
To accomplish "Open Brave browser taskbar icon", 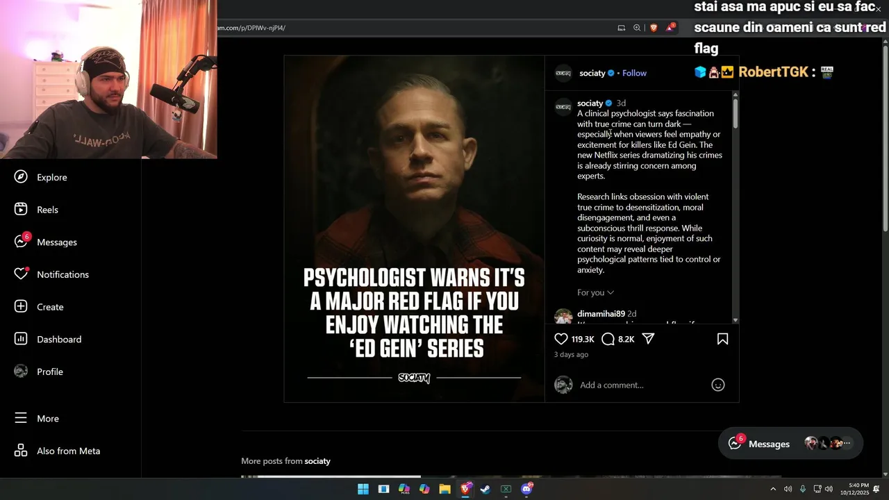I will (465, 489).
